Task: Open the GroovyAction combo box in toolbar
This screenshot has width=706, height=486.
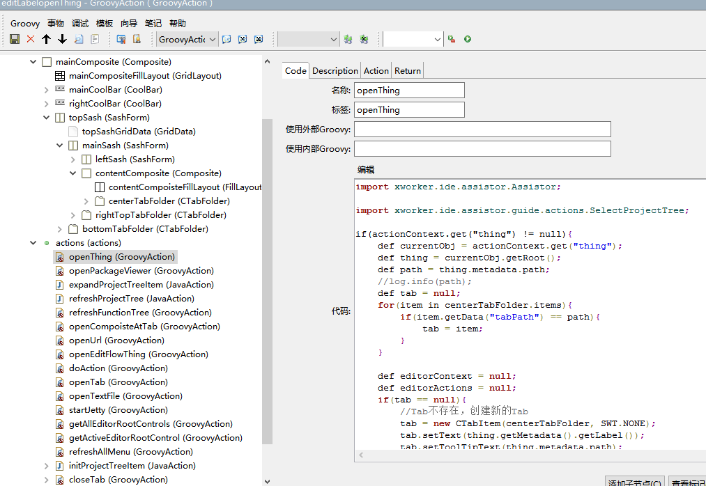Action: [x=187, y=39]
